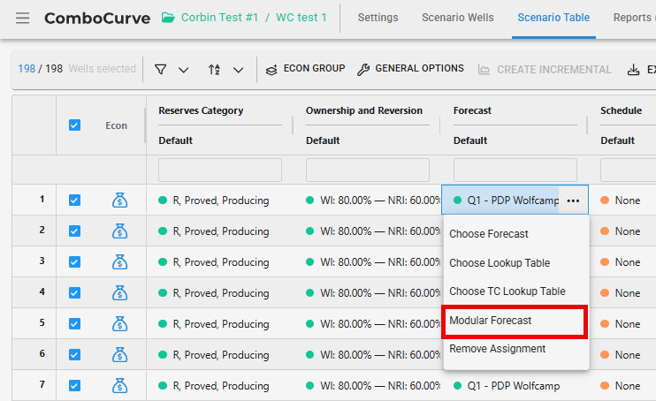Toggle the select-all wells header checkbox

74,125
